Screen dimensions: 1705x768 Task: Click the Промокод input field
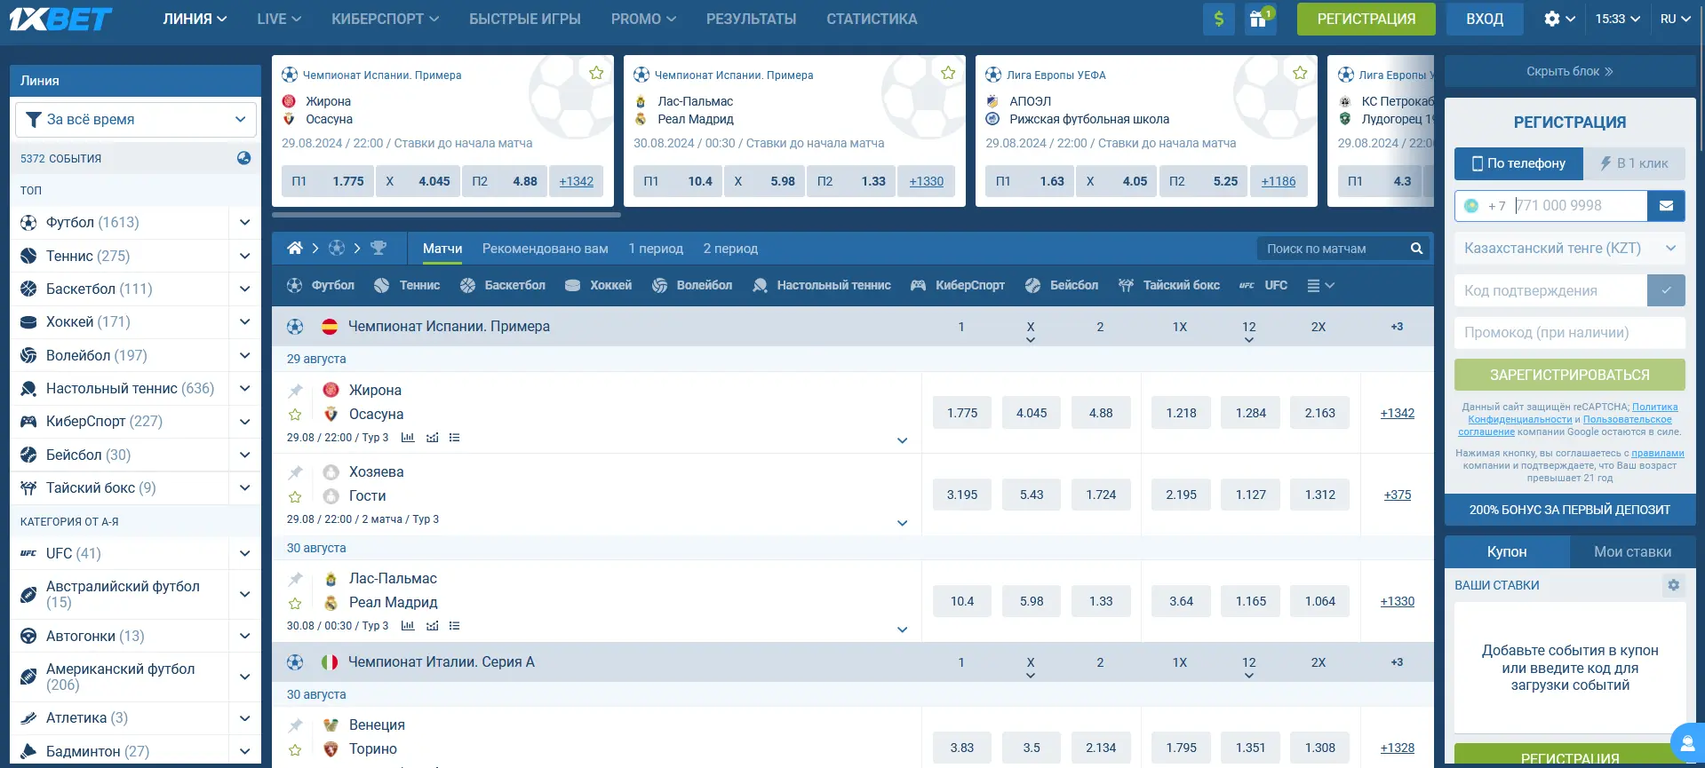point(1570,333)
